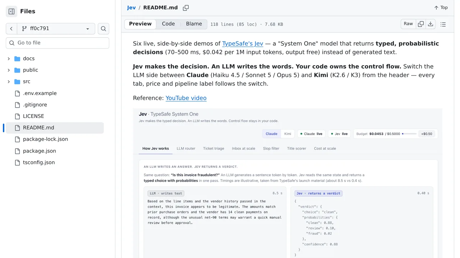Viewport: 460px width, 258px height.
Task: Click the tsconfig.json file icon
Action: click(x=17, y=162)
